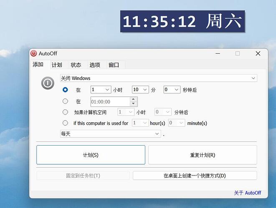Decrease the 01:00:00 time with down arrow
Viewport: 276px width, 208px height.
[134, 104]
